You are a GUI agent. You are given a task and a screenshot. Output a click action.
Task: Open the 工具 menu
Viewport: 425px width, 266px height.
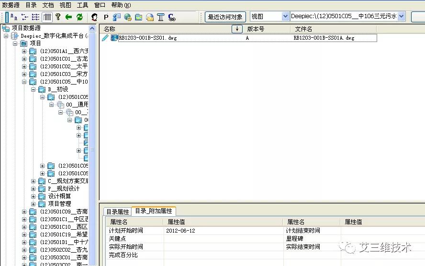coord(82,5)
